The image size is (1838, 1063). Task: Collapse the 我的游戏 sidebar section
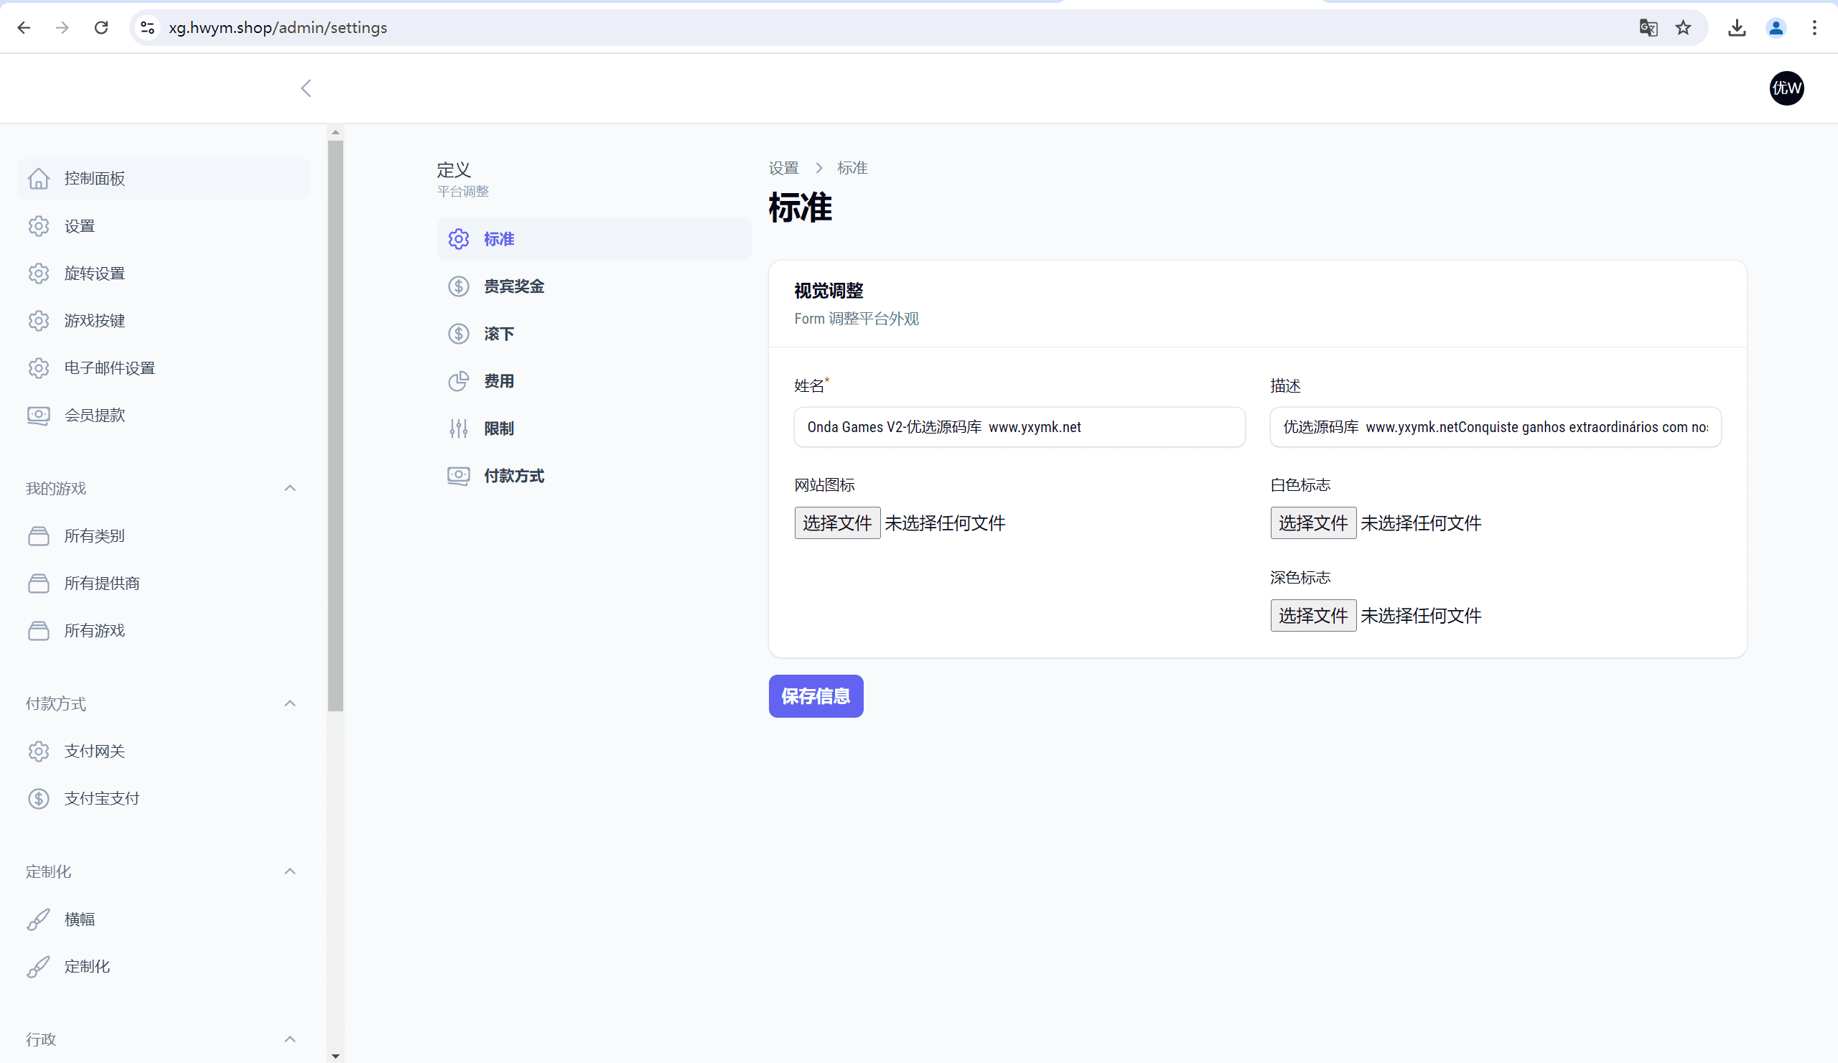pyautogui.click(x=289, y=489)
